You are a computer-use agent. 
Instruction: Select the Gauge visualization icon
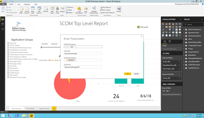pos(170,32)
